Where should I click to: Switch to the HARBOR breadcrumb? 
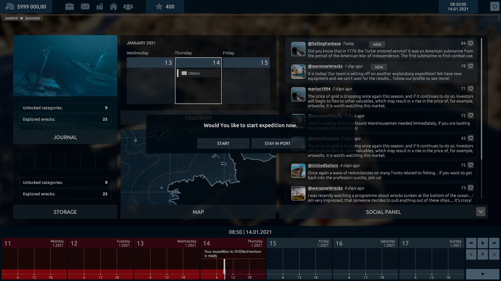click(11, 18)
